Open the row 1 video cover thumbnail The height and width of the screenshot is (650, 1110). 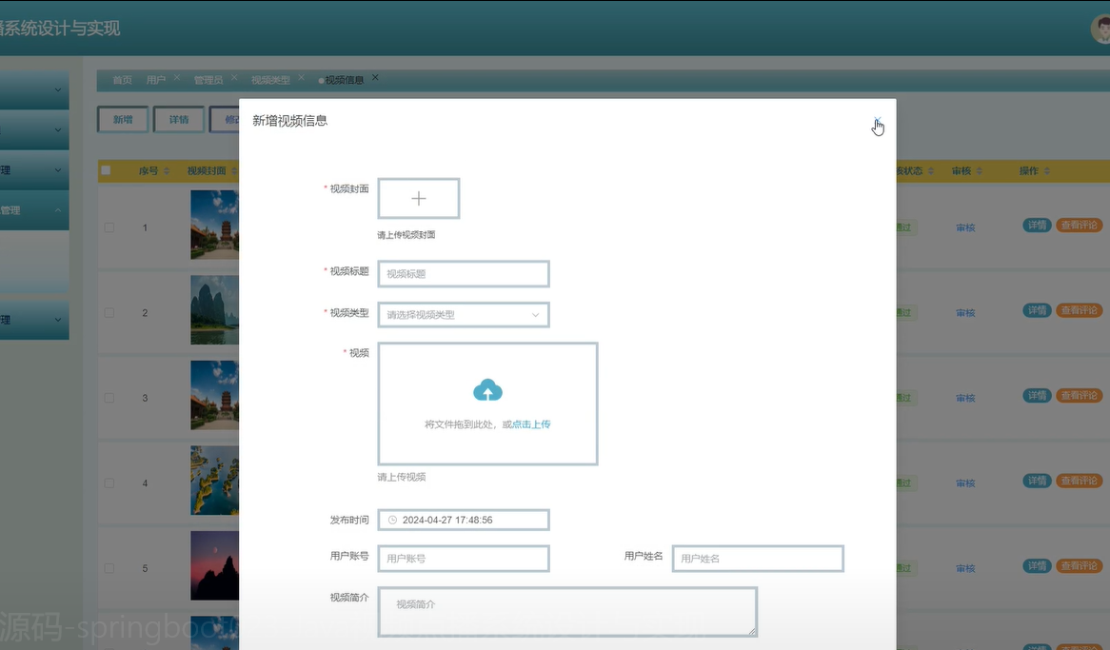point(214,226)
